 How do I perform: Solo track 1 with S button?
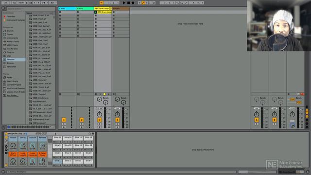[64, 124]
